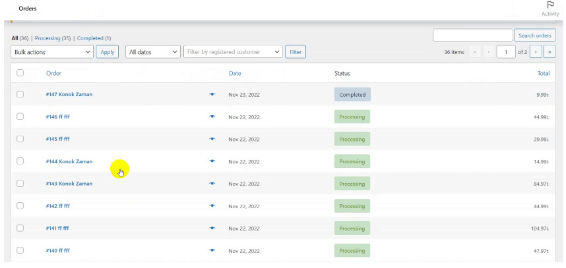Open the Activity flag panel
Screen dimensions: 566x268
click(550, 9)
